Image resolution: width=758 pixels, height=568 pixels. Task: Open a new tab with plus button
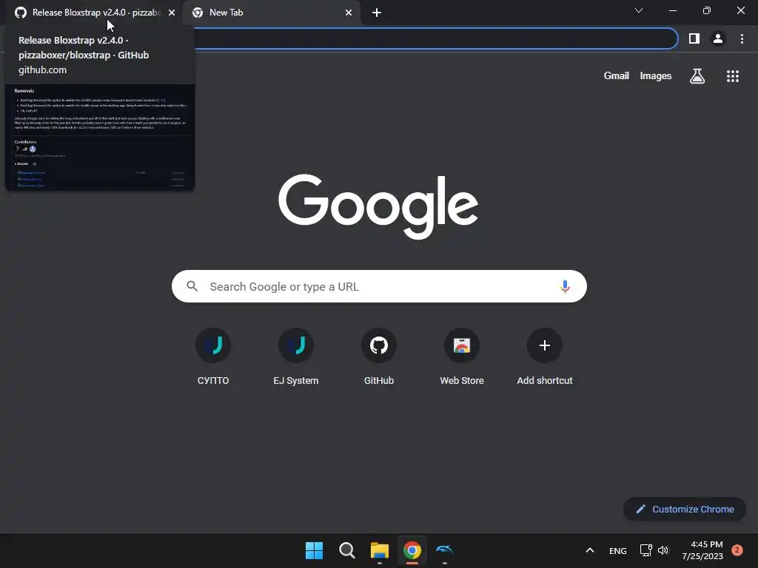coord(377,13)
